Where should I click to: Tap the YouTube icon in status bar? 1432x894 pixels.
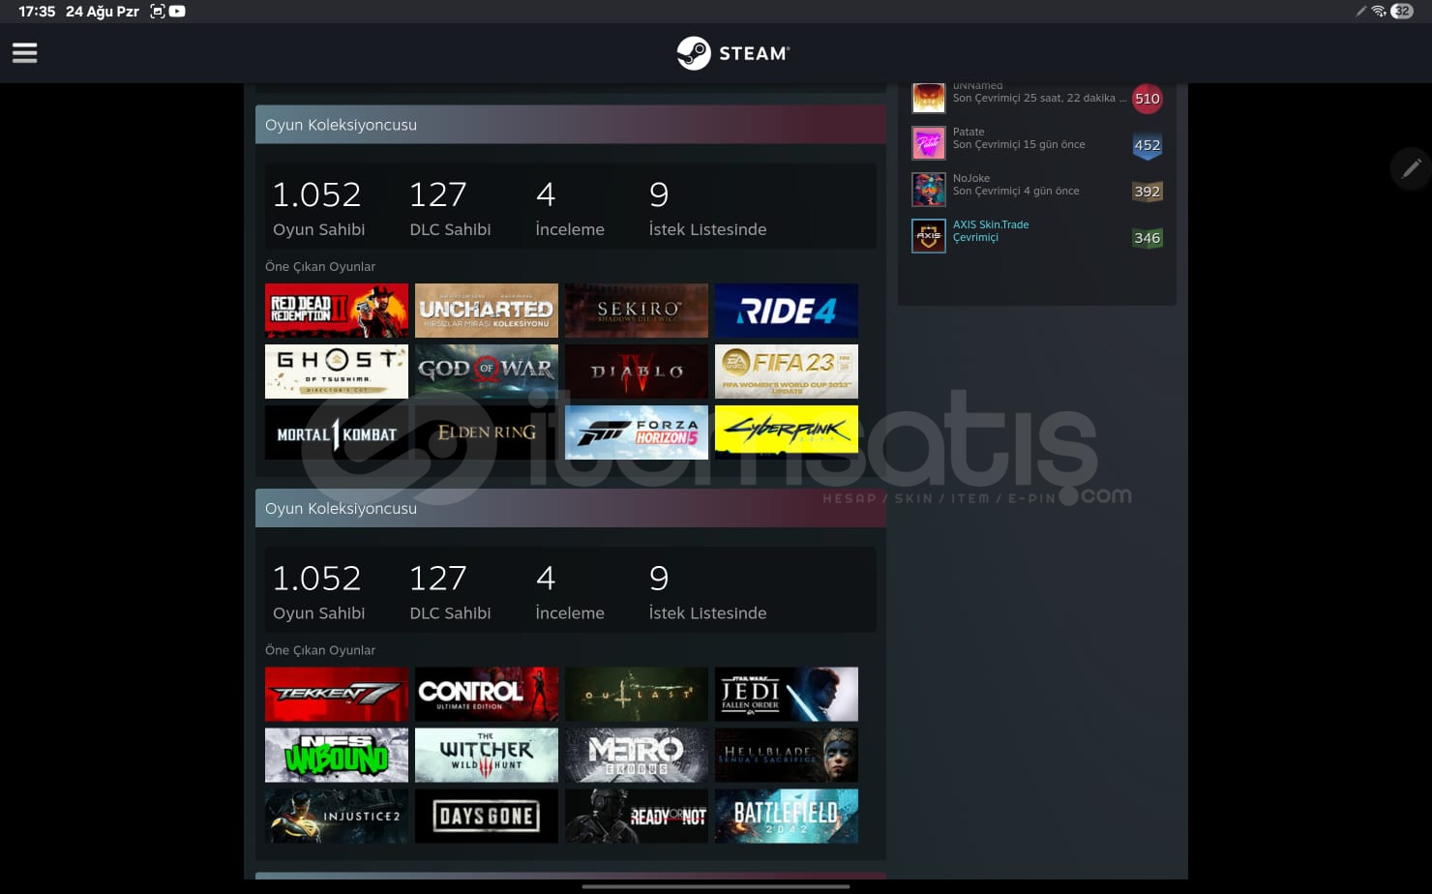(x=177, y=12)
